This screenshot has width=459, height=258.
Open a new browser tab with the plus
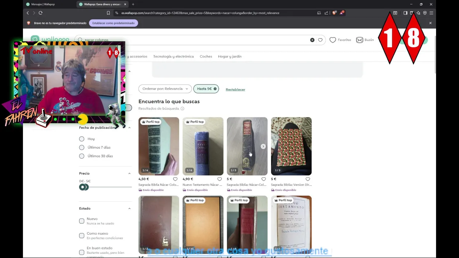pos(133,4)
